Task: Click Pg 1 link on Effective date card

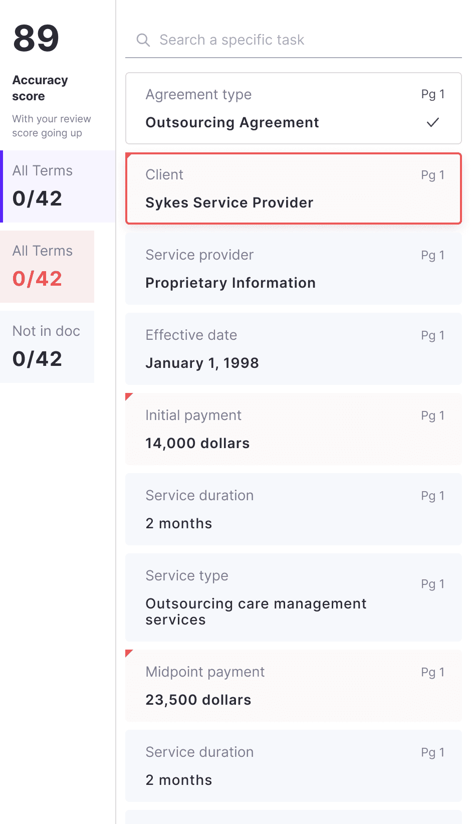Action: (x=432, y=335)
